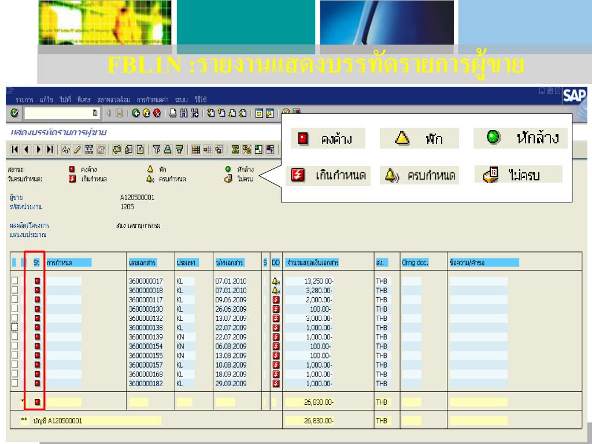Click document date 26.06.2009
Screen dimensions: 592x444
[231, 309]
